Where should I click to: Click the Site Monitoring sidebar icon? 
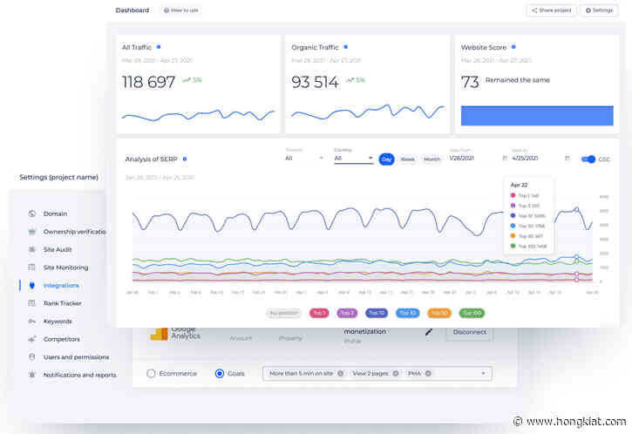click(x=32, y=268)
